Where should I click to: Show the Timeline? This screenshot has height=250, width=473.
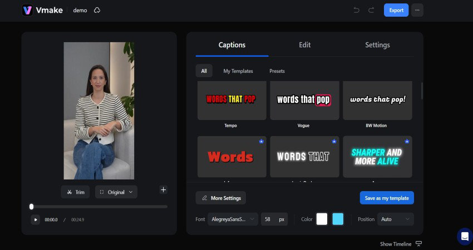[x=401, y=244]
